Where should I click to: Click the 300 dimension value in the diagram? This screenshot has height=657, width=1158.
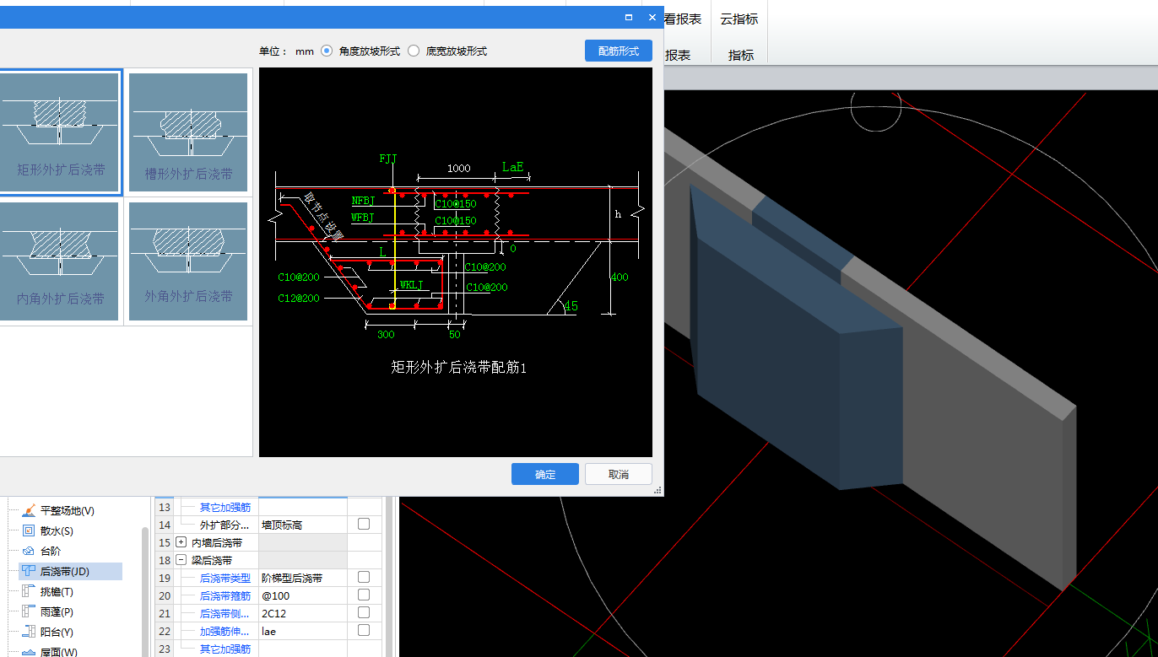(386, 335)
